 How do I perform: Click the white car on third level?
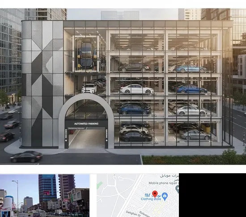[x=137, y=89]
